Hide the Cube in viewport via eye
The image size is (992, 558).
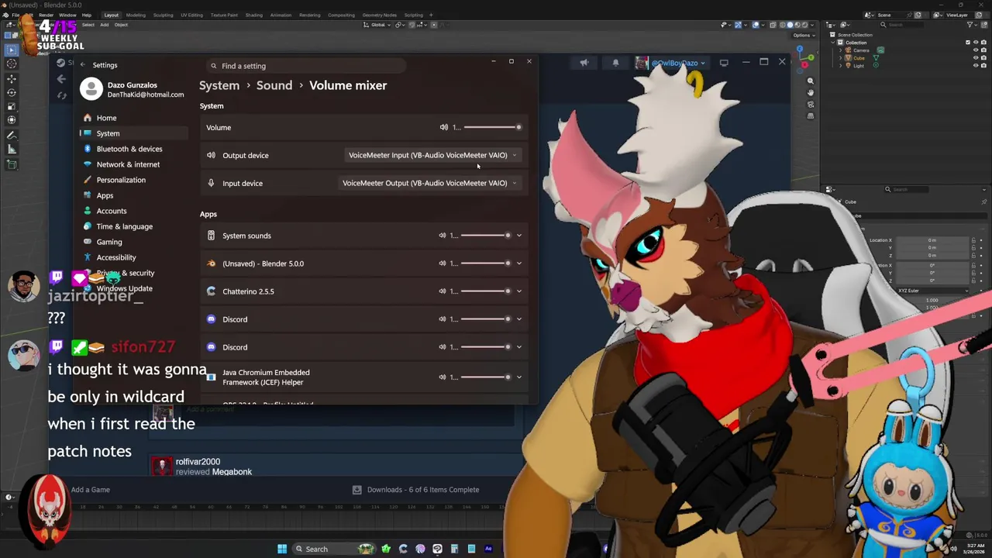point(975,58)
